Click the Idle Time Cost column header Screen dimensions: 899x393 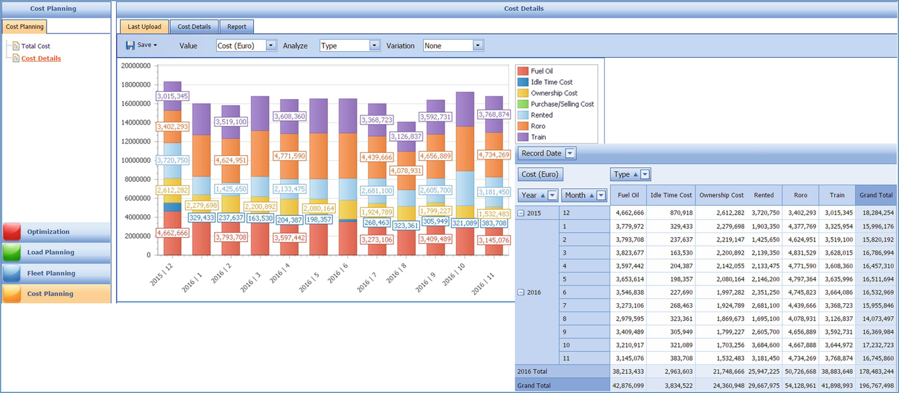pyautogui.click(x=671, y=195)
